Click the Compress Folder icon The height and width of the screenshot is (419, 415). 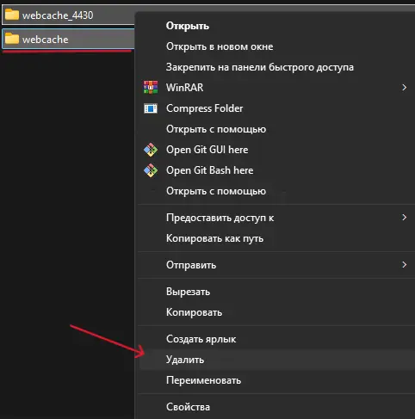[151, 108]
